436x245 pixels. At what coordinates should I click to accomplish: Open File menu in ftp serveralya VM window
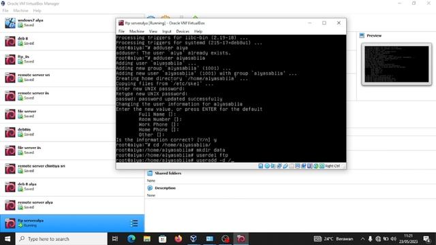coord(121,31)
